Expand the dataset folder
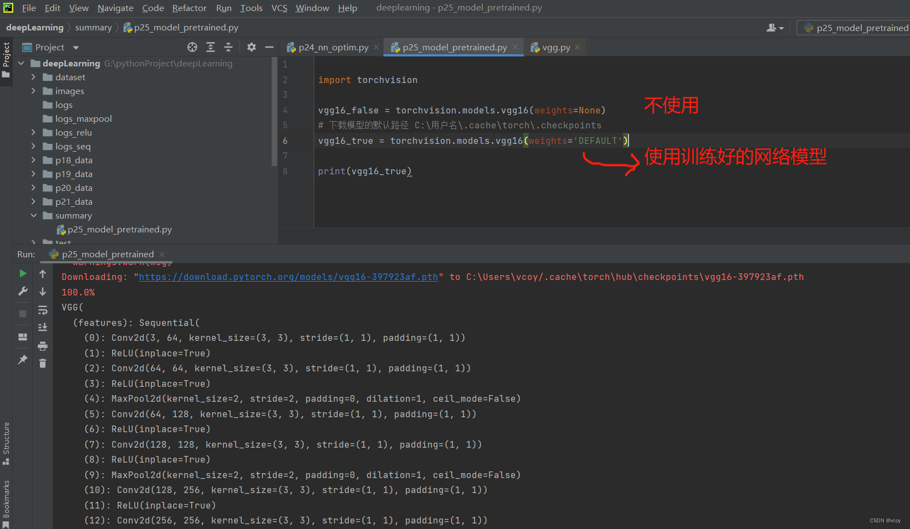The image size is (910, 529). click(x=33, y=77)
